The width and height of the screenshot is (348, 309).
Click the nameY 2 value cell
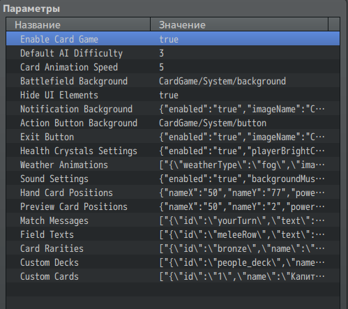(242, 206)
